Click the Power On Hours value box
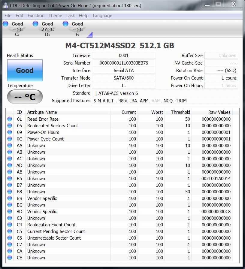Image resolution: width=245 pixels, height=269 pixels. point(221,86)
